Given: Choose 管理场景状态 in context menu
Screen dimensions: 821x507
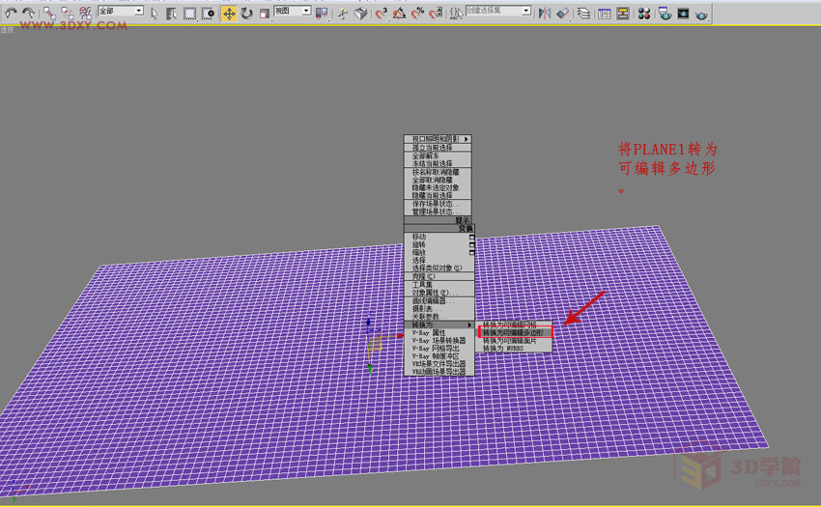Looking at the screenshot, I should [x=438, y=211].
